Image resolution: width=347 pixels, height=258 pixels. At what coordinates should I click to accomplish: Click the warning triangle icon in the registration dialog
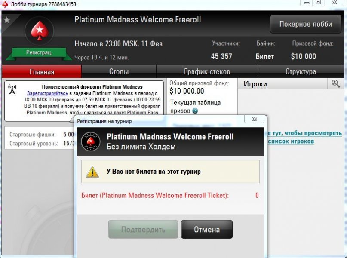pyautogui.click(x=92, y=172)
